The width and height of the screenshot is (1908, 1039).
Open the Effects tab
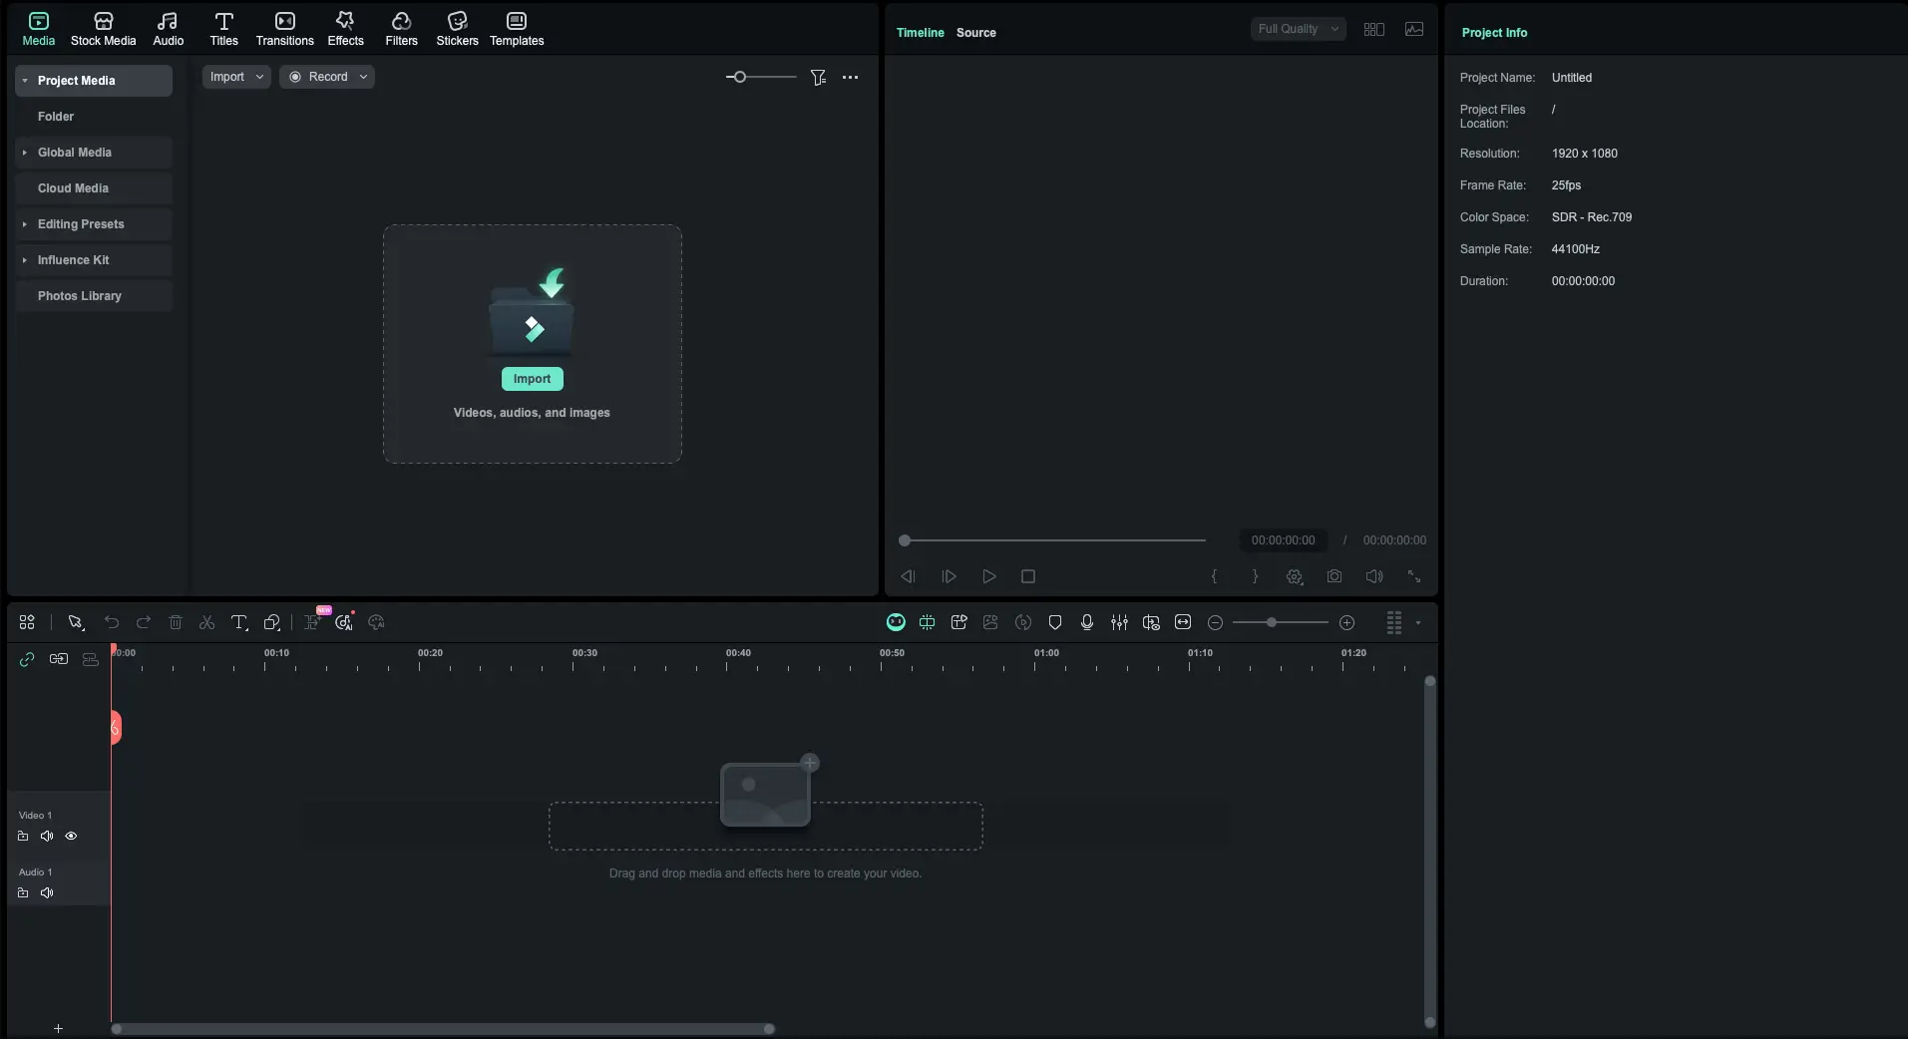(345, 29)
